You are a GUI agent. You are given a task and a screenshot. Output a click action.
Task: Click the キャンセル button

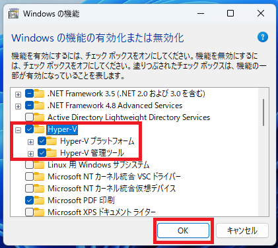tap(242, 230)
